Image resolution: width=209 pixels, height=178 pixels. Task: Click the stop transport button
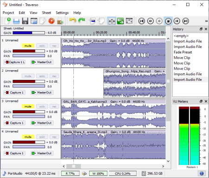click(x=168, y=21)
